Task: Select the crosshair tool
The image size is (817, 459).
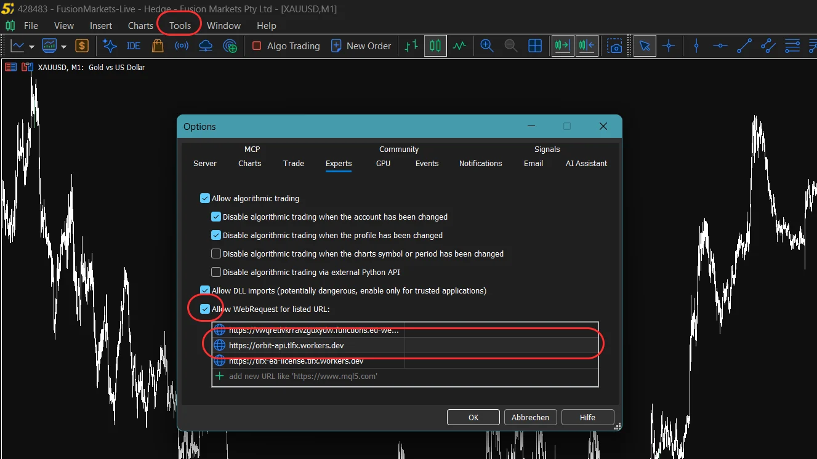Action: coord(669,46)
